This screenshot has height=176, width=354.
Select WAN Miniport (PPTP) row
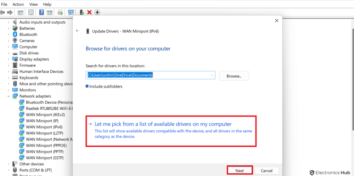[41, 151]
